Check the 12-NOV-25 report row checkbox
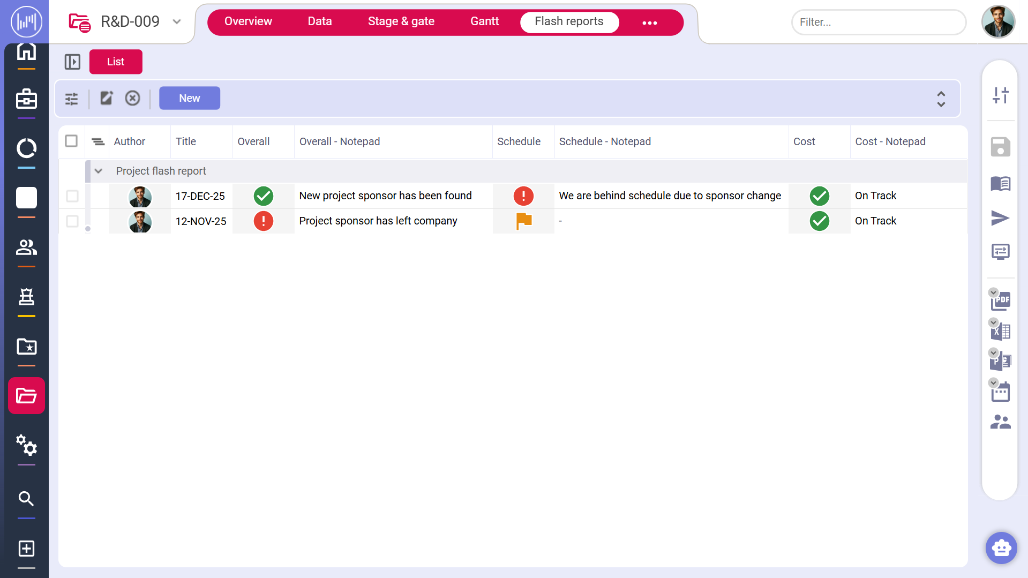Screen dimensions: 1028x578 click(x=72, y=221)
